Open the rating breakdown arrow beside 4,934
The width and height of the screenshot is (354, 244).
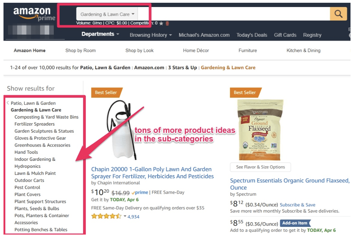point(125,216)
